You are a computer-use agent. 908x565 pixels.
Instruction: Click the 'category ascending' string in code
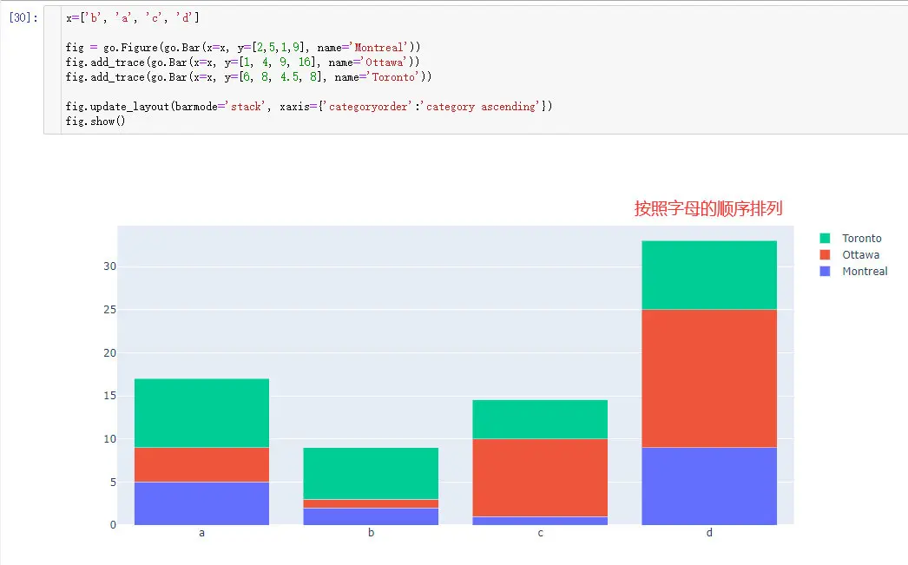click(x=480, y=107)
